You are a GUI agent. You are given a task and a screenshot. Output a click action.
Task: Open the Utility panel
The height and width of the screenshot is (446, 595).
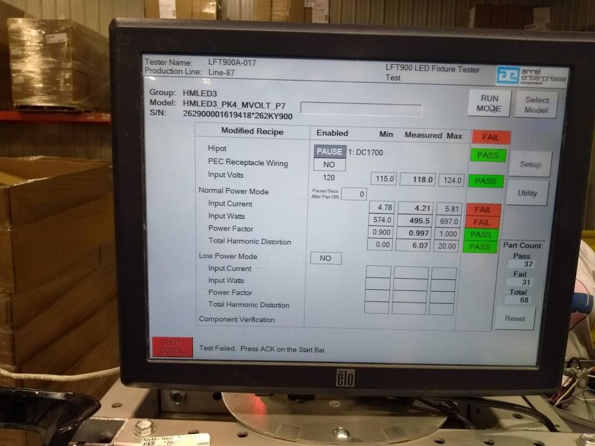tap(527, 193)
